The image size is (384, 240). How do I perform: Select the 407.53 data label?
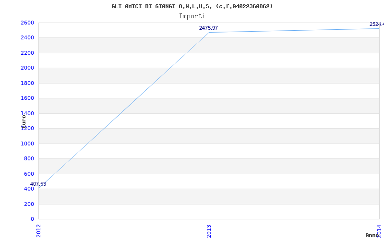click(38, 184)
